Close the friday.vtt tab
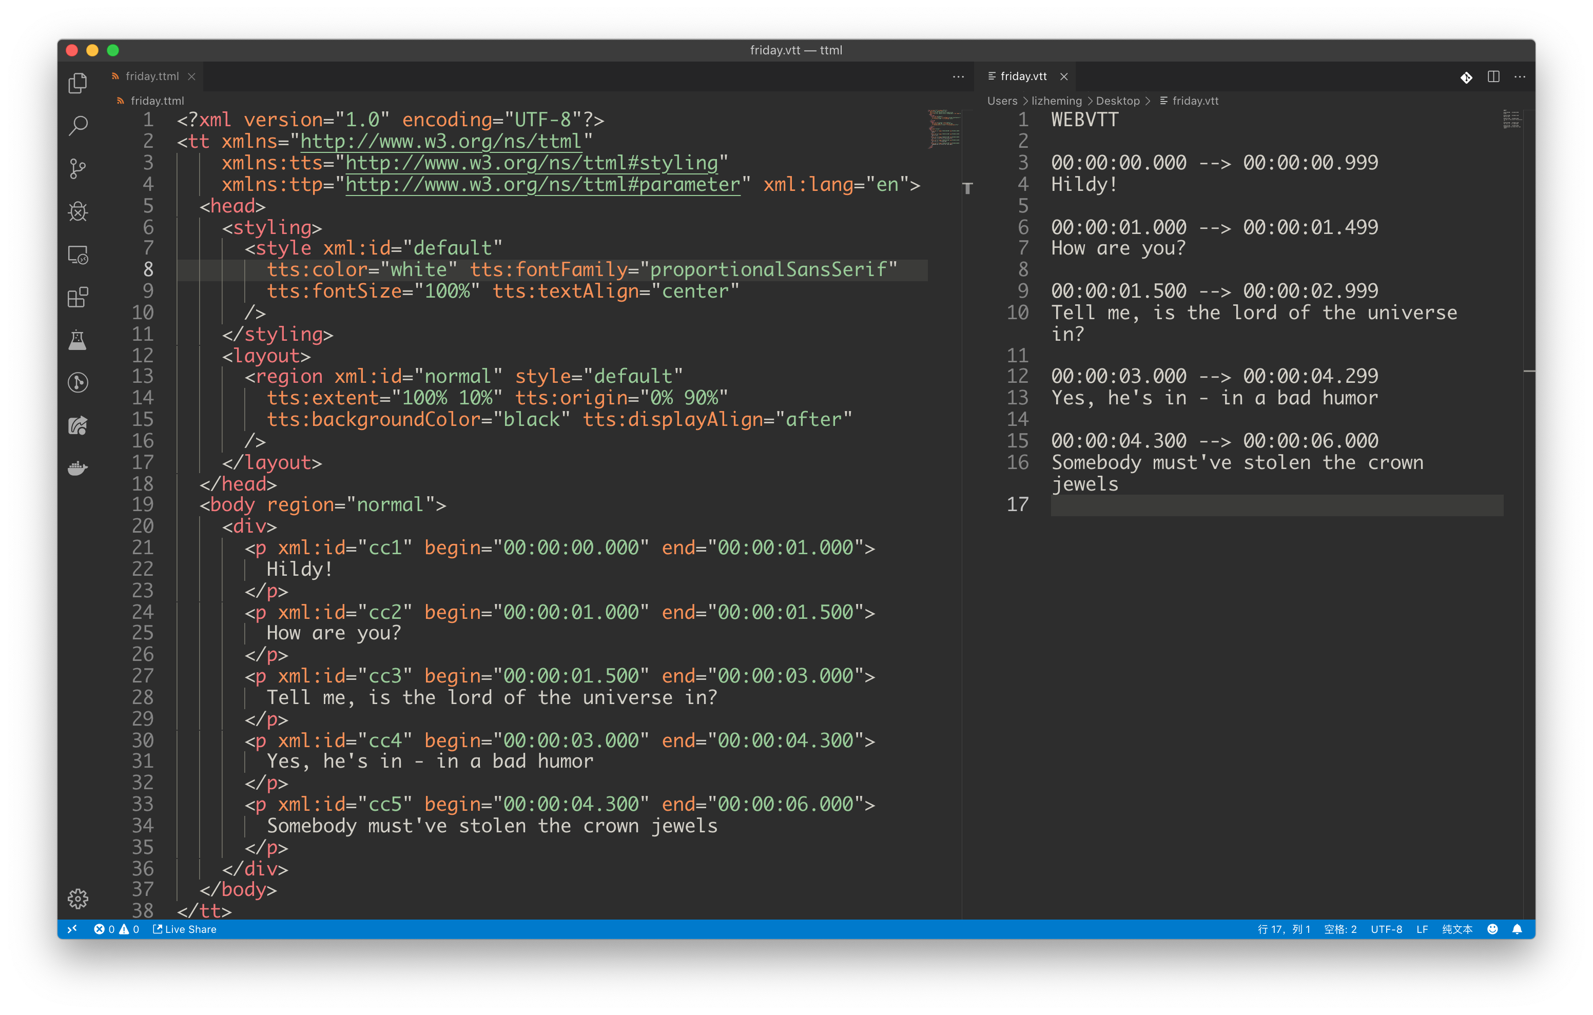This screenshot has width=1593, height=1015. [x=1064, y=77]
